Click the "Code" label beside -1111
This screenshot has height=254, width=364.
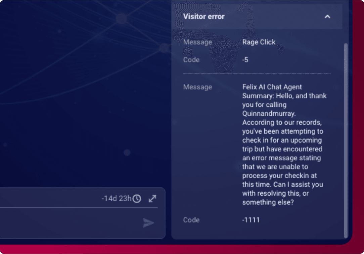(191, 220)
